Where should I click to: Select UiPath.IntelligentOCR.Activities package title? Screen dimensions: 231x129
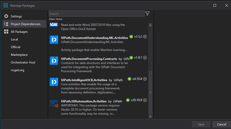pyautogui.click(x=84, y=80)
